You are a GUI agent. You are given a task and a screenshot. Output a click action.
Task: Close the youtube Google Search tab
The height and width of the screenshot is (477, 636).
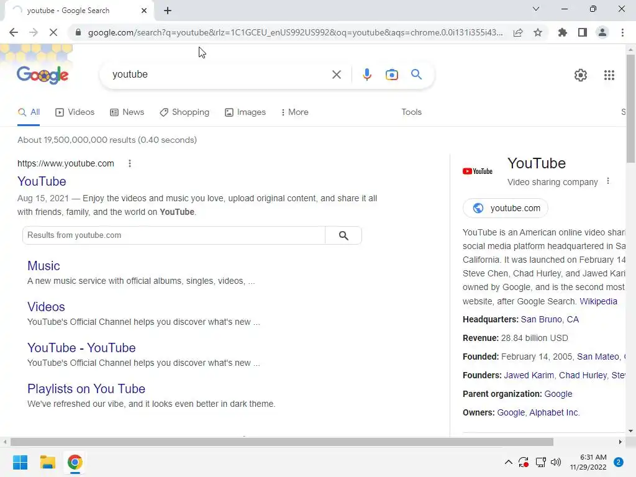coord(144,11)
